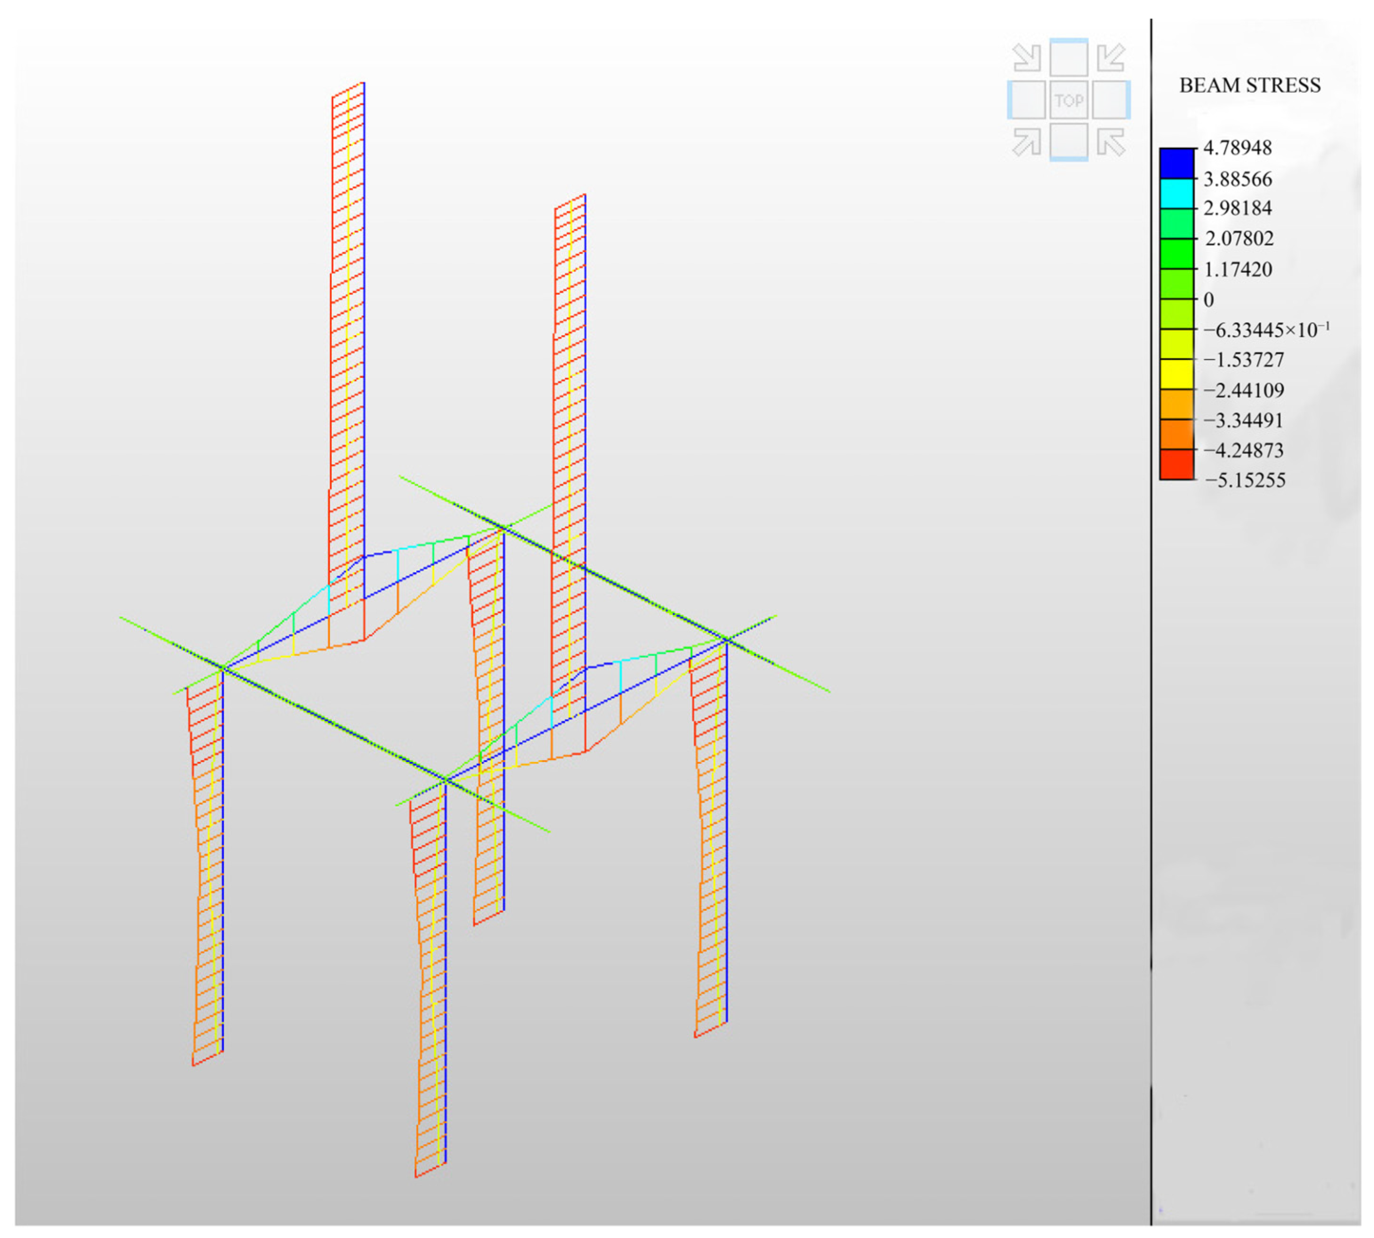Viewport: 1374px width, 1238px height.
Task: Click the red legend swatch at bottom
Action: click(x=1176, y=464)
